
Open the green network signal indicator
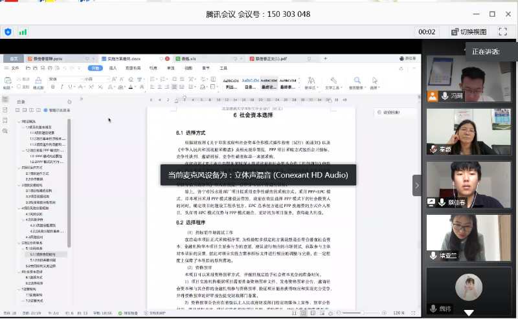point(23,32)
